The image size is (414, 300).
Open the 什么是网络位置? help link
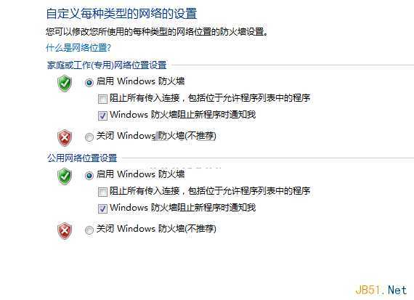coord(78,48)
